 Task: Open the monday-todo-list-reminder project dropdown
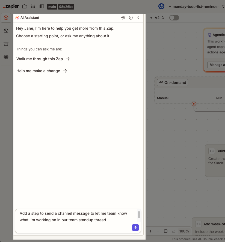click(197, 7)
